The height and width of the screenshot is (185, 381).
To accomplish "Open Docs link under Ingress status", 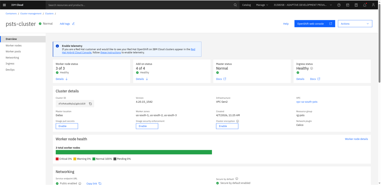I will click(x=313, y=79).
